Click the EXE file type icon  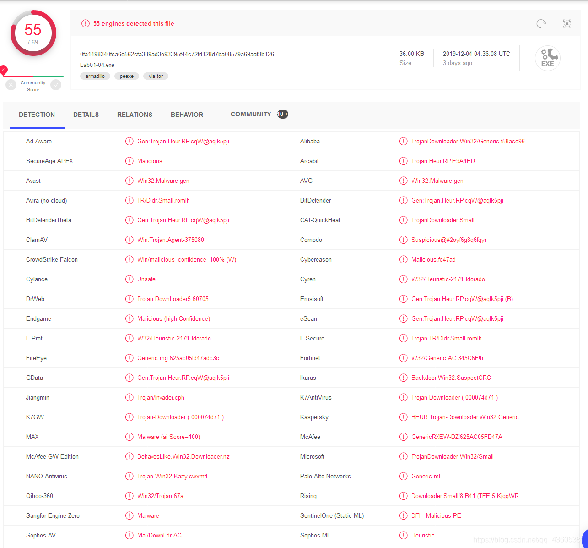tap(547, 58)
